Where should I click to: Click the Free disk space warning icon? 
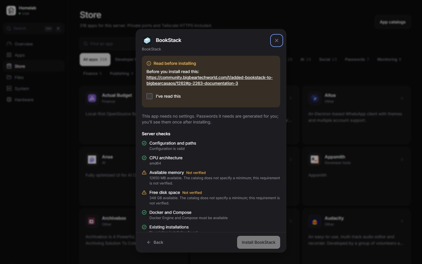(144, 192)
